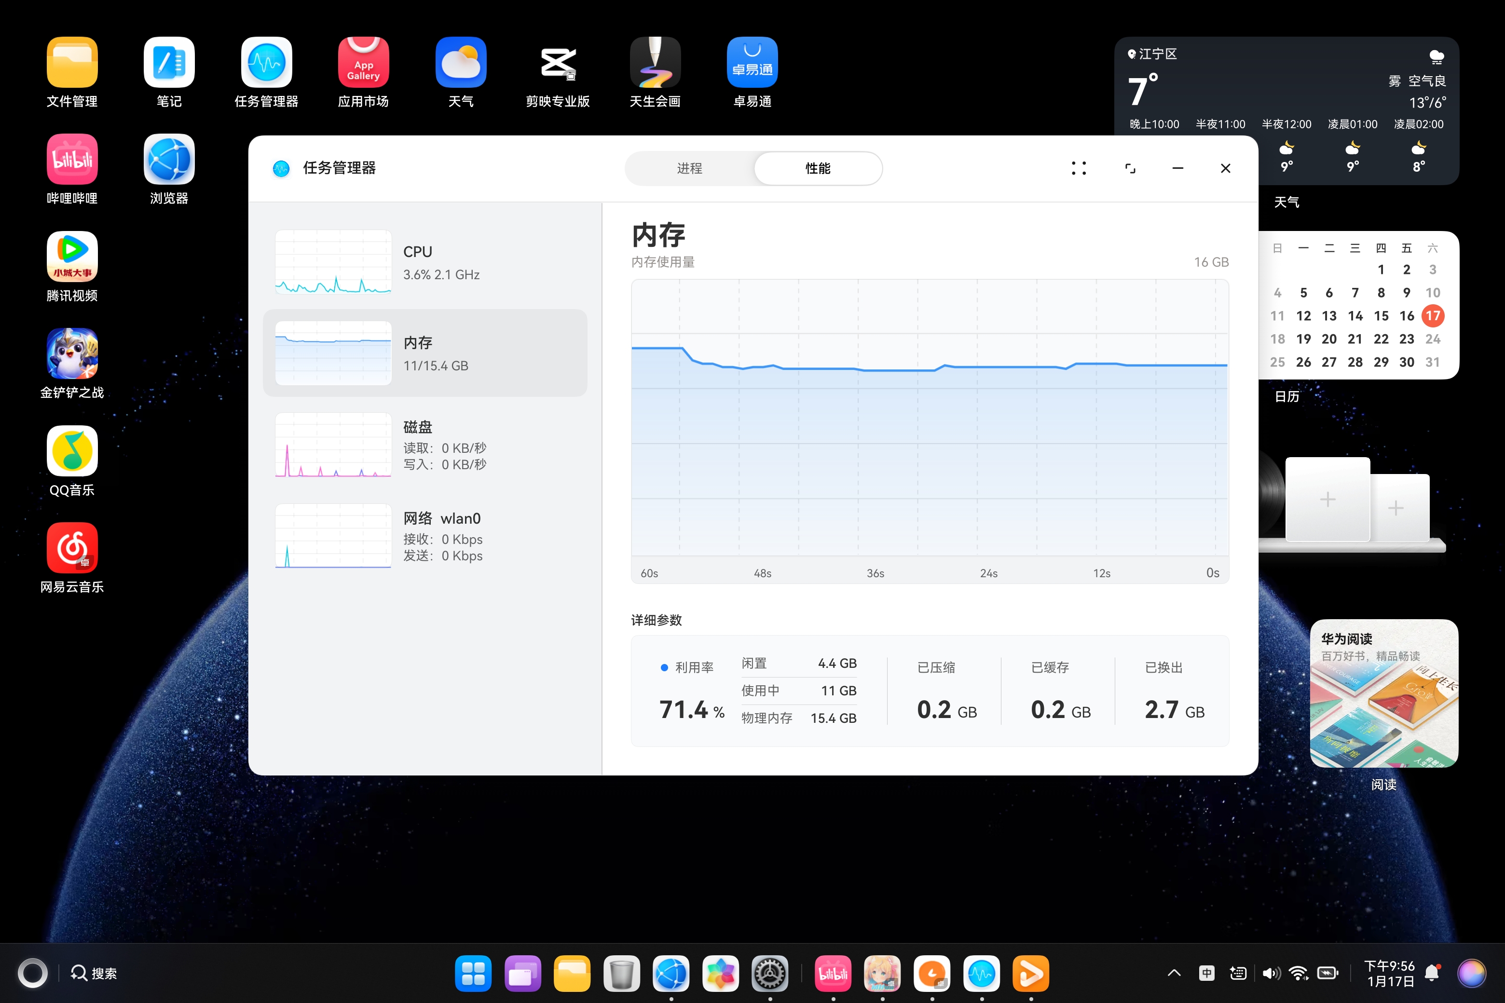Viewport: 1505px width, 1003px height.
Task: Click the notification bell in system tray
Action: [x=1432, y=973]
